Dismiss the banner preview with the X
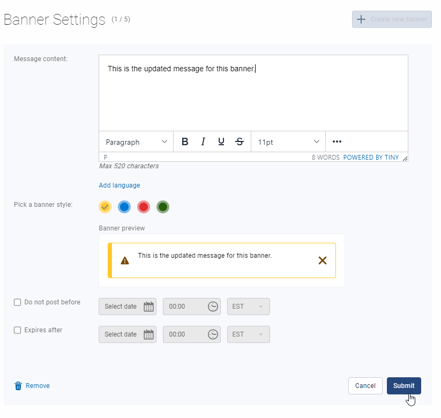 (x=322, y=260)
